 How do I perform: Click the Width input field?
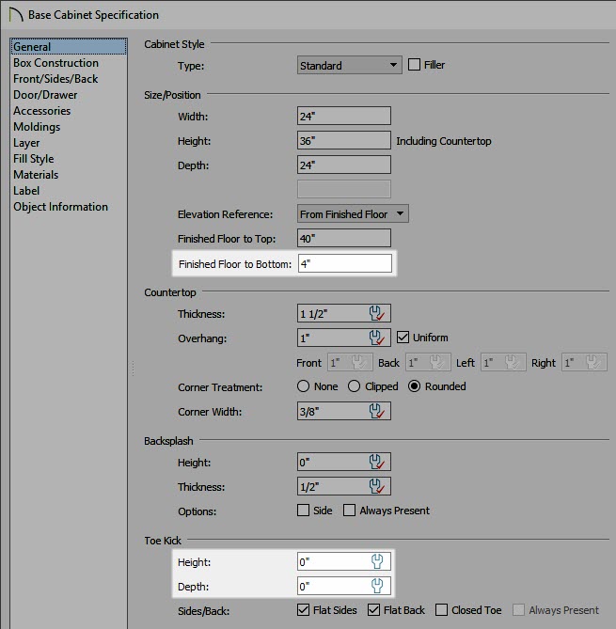pos(344,116)
